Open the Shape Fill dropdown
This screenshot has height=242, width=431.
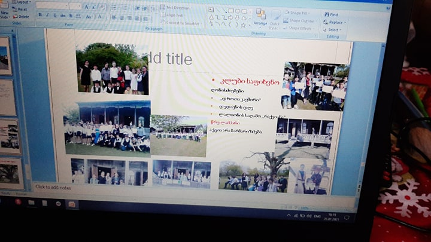coord(296,13)
